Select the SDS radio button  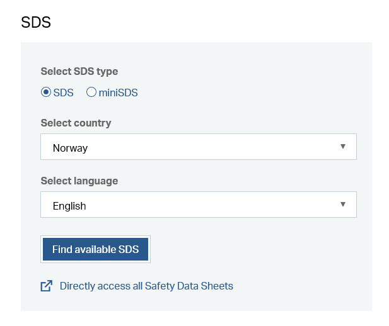(46, 92)
